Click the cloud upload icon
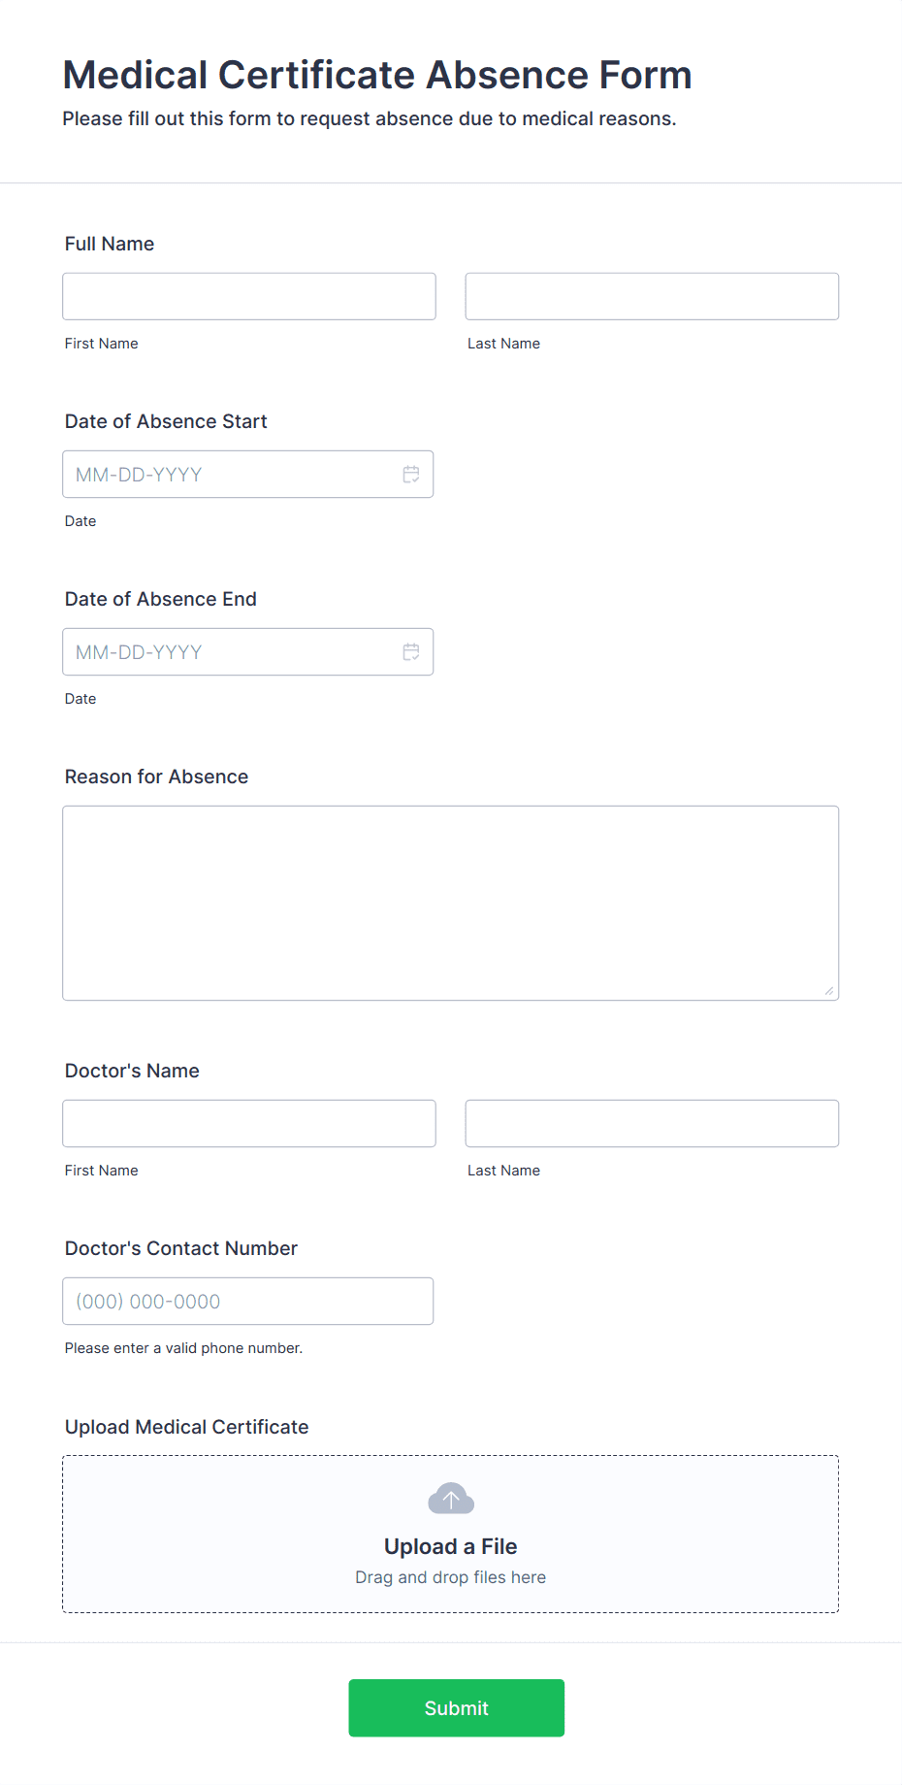 pyautogui.click(x=451, y=1499)
